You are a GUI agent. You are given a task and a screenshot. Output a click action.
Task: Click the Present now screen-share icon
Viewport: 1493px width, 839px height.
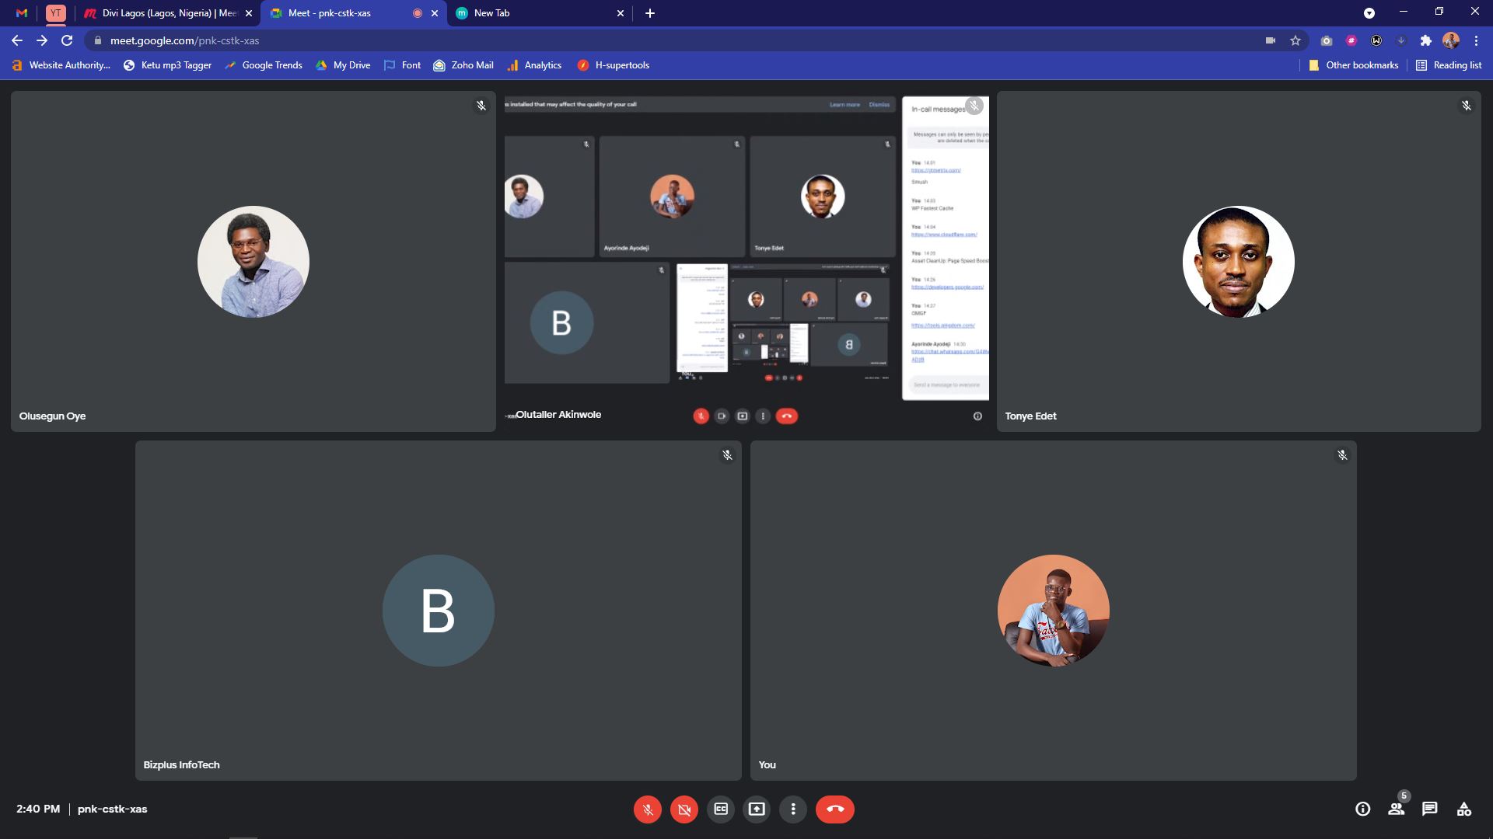(x=757, y=809)
